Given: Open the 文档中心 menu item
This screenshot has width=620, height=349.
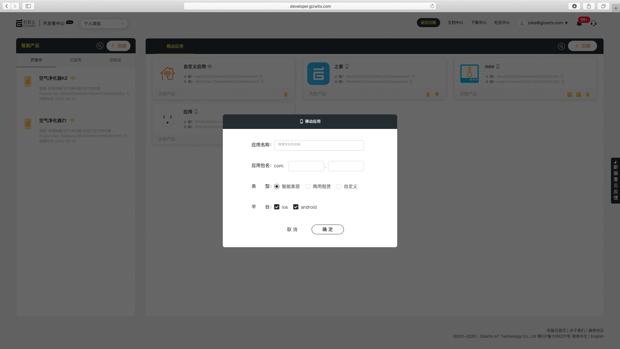Looking at the screenshot, I should point(455,23).
